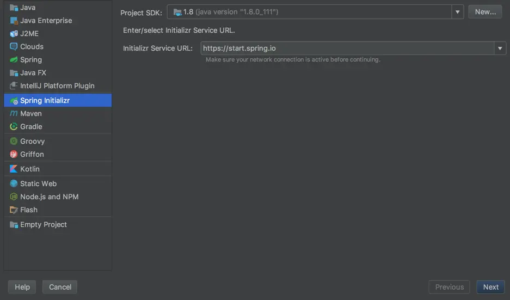Select the Empty Project label

click(44, 224)
